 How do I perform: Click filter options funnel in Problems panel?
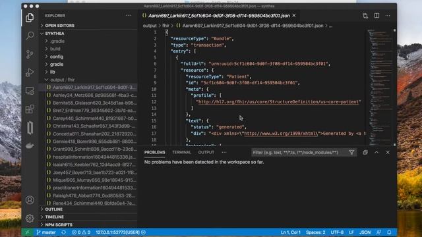click(x=351, y=152)
